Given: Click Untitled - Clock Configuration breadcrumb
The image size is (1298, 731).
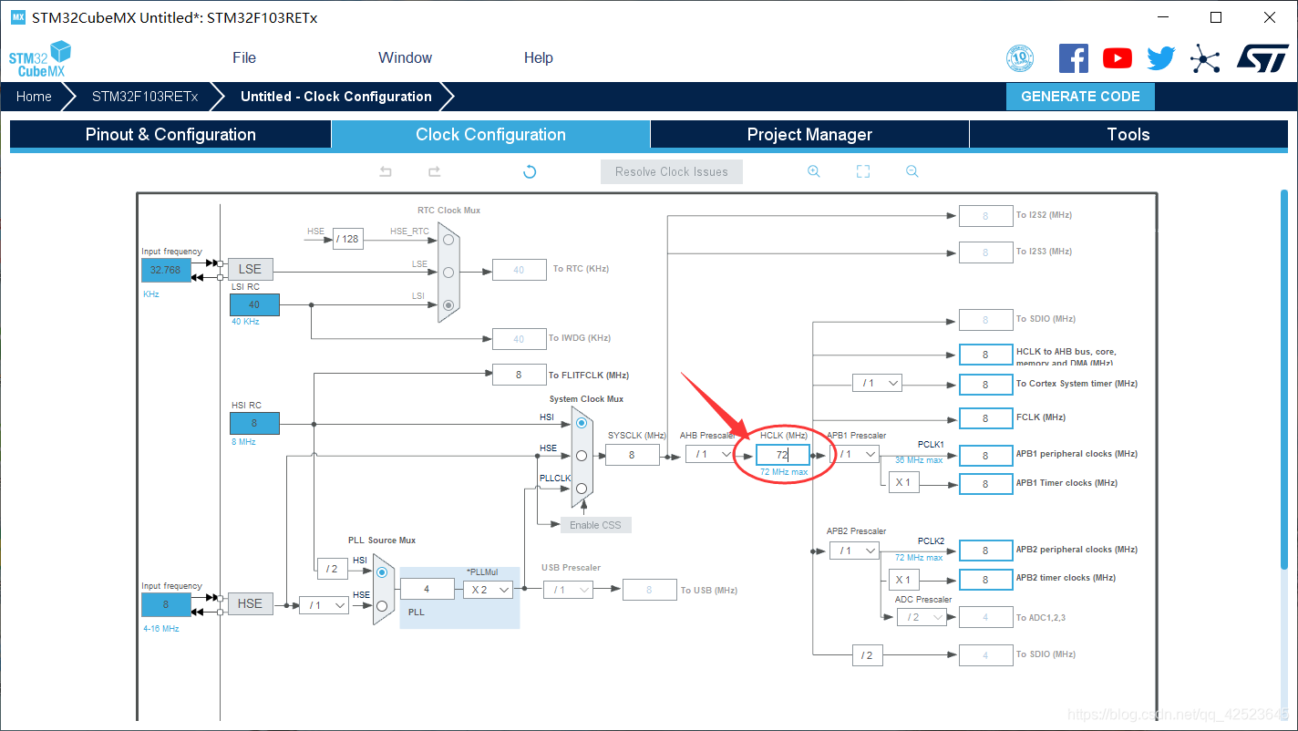Looking at the screenshot, I should pyautogui.click(x=336, y=97).
